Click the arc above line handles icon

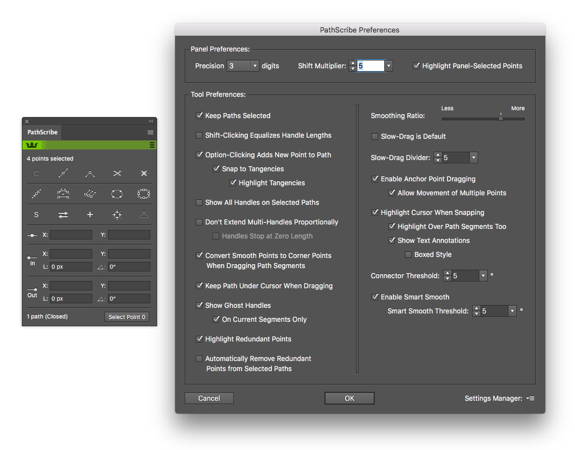pyautogui.click(x=63, y=194)
